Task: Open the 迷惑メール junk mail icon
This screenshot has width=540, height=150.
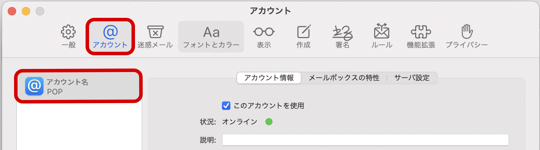Action: coord(155,32)
